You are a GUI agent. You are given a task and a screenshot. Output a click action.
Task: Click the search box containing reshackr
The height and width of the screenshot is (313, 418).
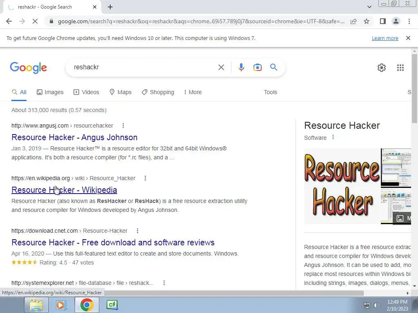point(144,67)
